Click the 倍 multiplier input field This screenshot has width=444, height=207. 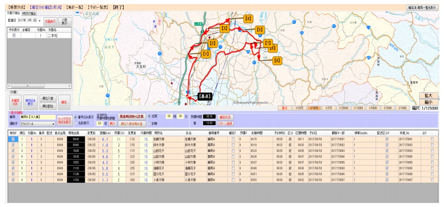point(100,124)
